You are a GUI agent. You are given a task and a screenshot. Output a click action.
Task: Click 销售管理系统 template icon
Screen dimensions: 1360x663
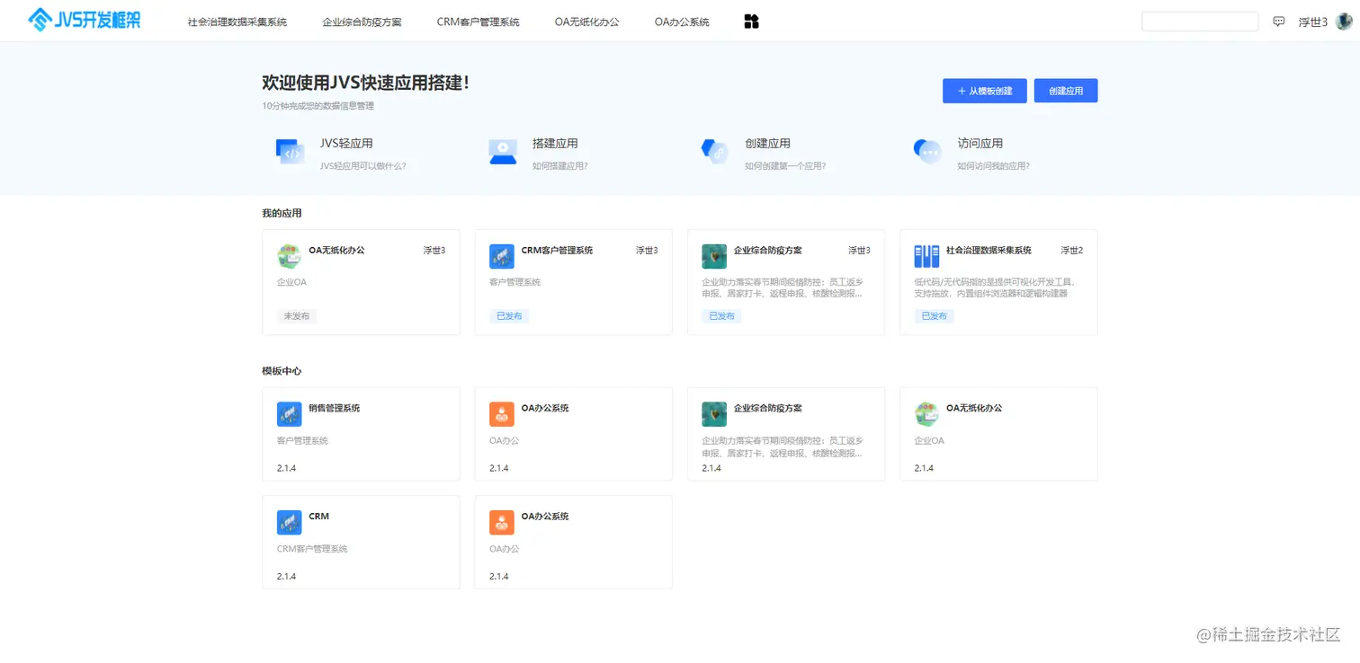click(x=289, y=414)
